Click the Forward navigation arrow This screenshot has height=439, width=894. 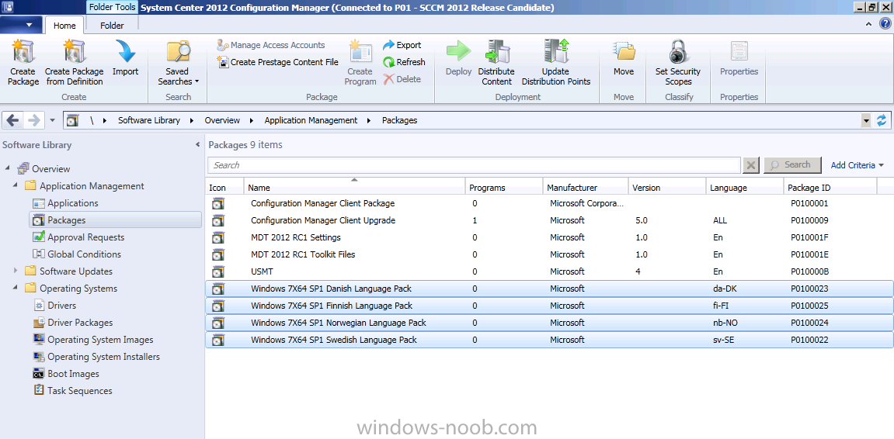click(33, 120)
